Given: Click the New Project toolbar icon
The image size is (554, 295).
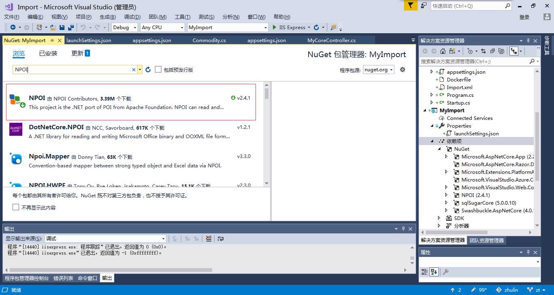Looking at the screenshot, I should pos(39,27).
